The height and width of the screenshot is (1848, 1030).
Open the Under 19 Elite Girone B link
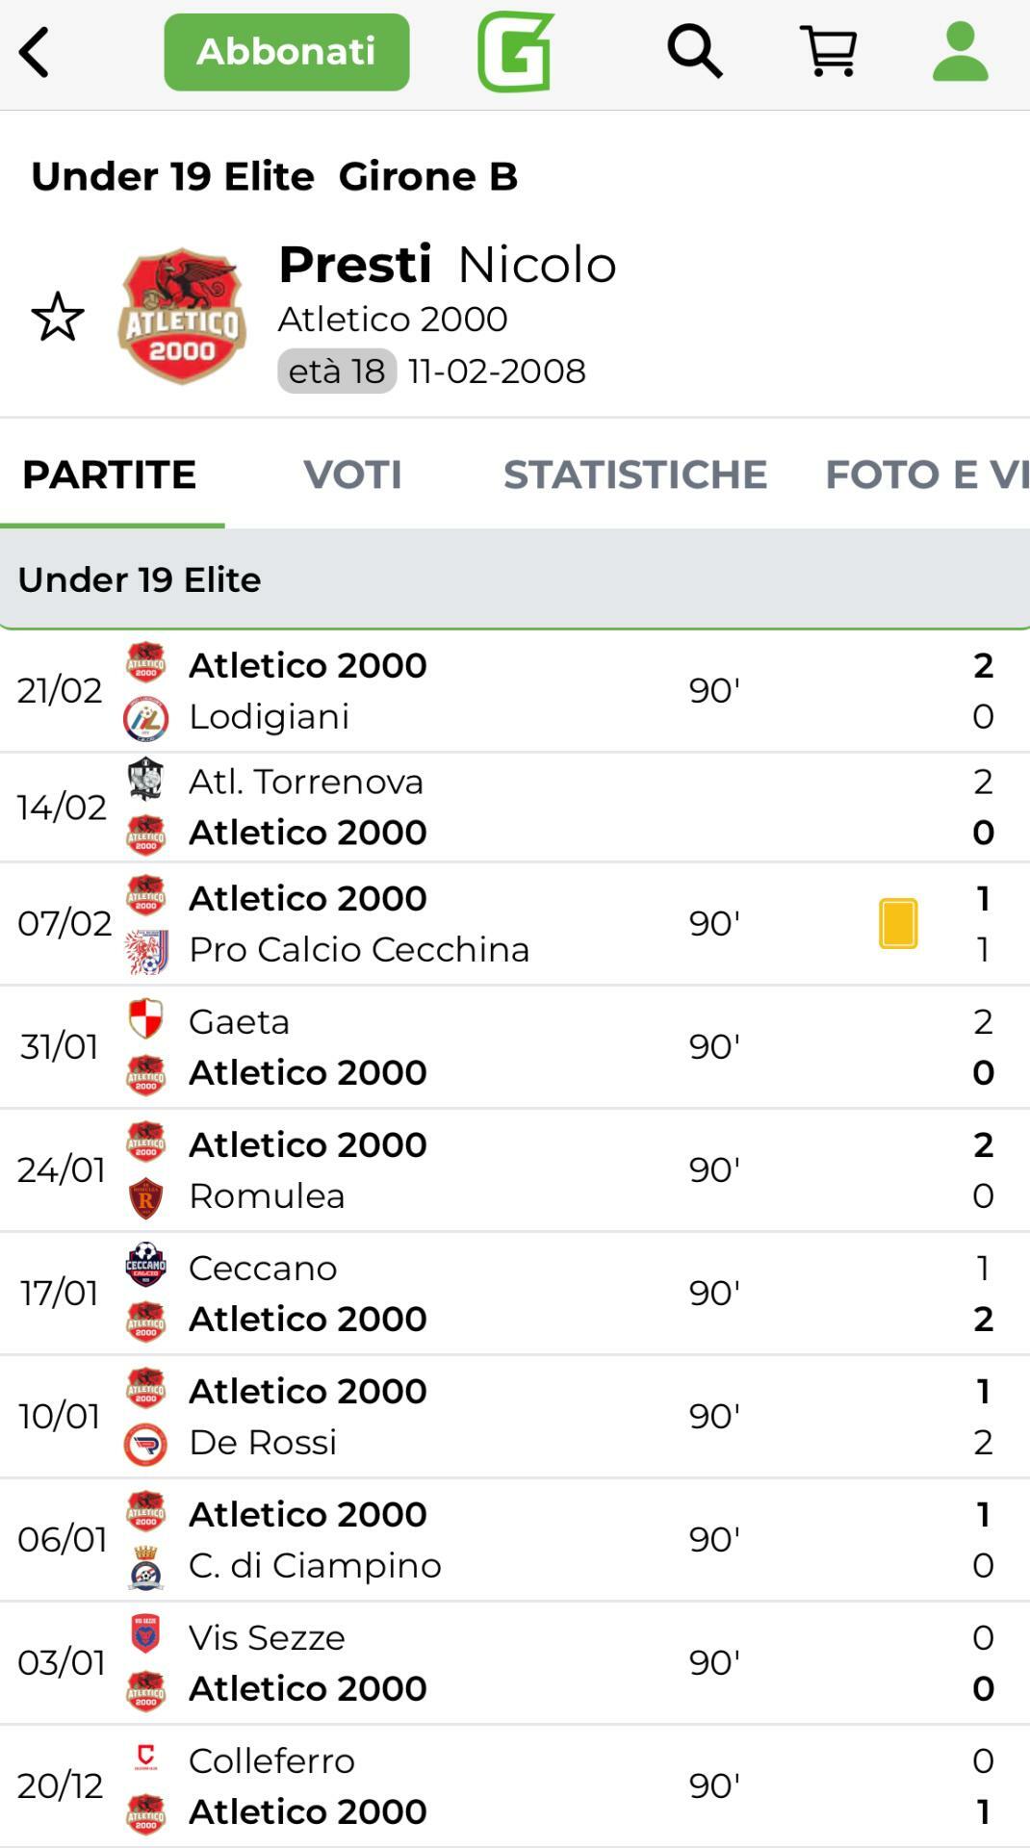(274, 176)
